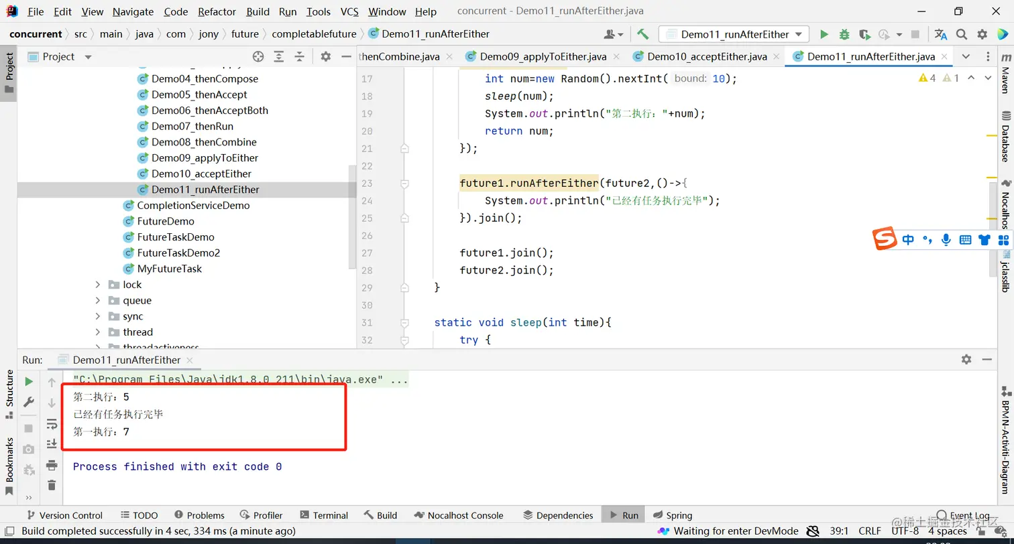1014x544 pixels.
Task: Hide the Run tool window
Action: (987, 359)
